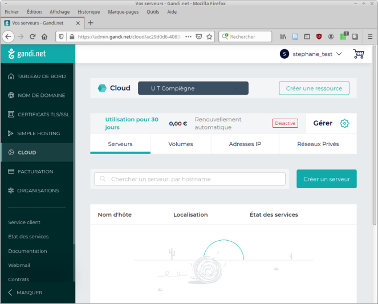The image size is (378, 304).
Task: Save page to Pocket icon
Action: [x=199, y=37]
